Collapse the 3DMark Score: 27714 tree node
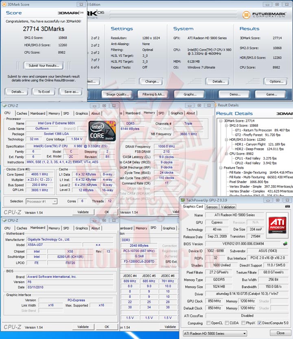293x339 pixels. pos(221,121)
